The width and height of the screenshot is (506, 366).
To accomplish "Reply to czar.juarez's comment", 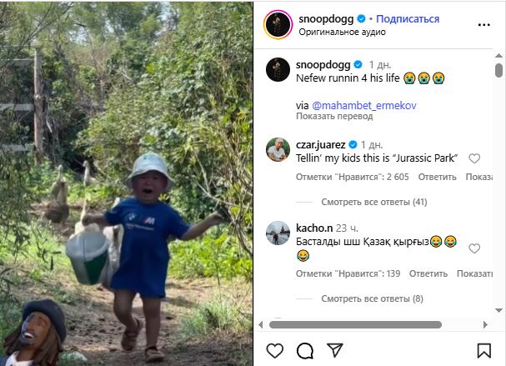I will tap(437, 177).
